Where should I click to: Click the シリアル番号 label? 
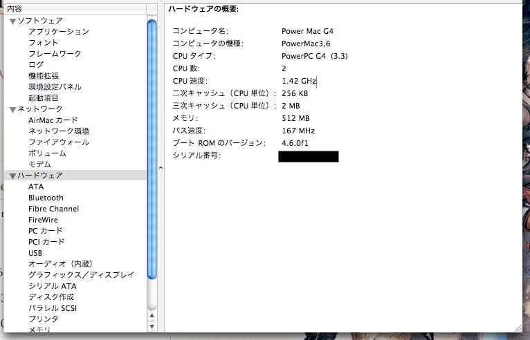(197, 155)
